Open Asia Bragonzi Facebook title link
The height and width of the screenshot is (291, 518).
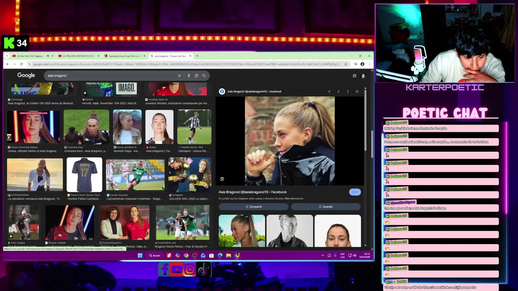(x=253, y=192)
